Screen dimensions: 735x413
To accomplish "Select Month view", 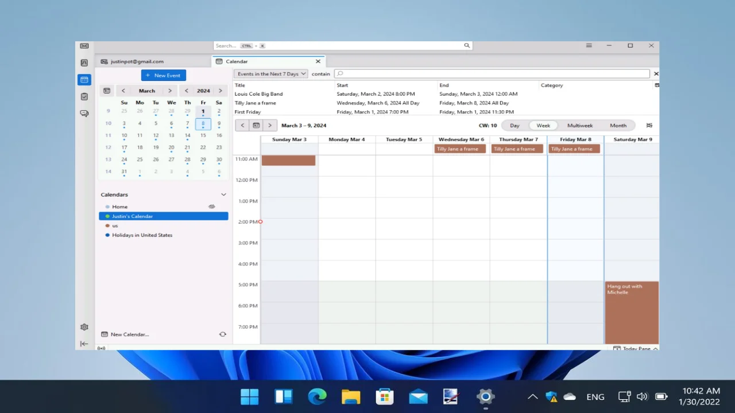I will tap(618, 125).
